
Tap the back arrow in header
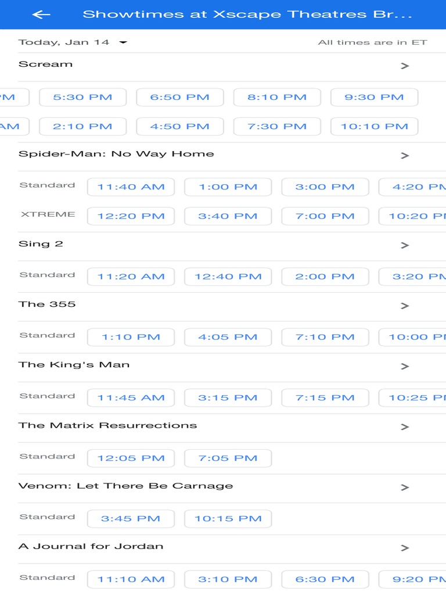pos(41,15)
